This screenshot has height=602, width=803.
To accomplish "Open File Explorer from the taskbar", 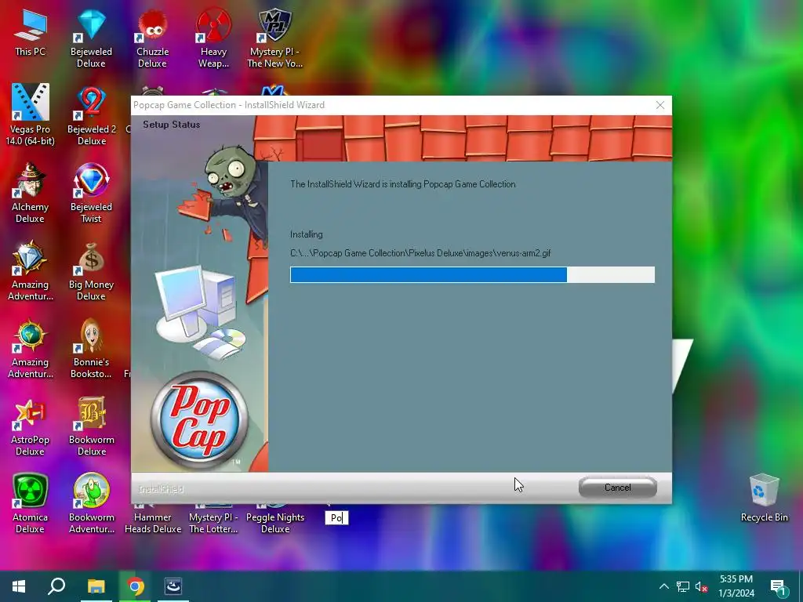I will coord(96,586).
